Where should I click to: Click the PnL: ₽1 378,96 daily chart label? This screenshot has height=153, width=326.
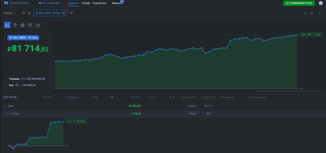(x=76, y=121)
